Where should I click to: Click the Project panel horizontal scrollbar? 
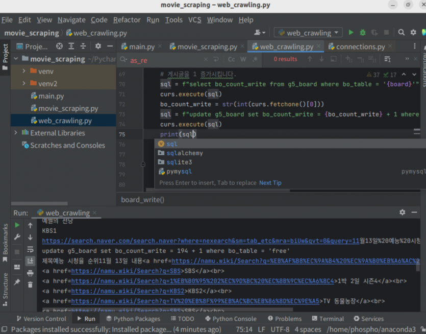click(39, 203)
